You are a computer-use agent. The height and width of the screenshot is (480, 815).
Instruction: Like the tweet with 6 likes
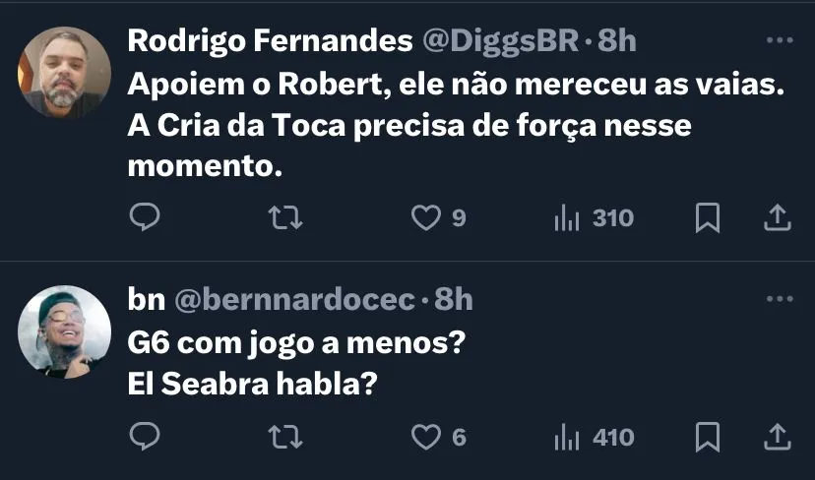426,436
